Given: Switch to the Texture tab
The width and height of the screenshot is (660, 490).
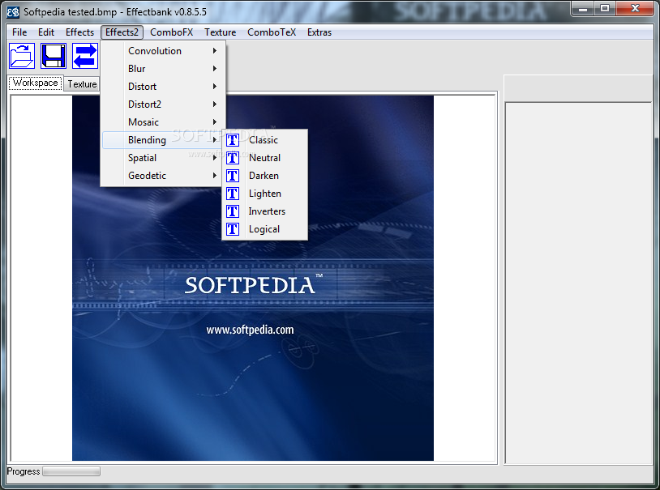Looking at the screenshot, I should (82, 84).
